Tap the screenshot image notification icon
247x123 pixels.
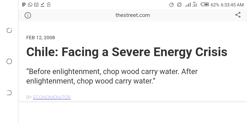coord(36,4)
